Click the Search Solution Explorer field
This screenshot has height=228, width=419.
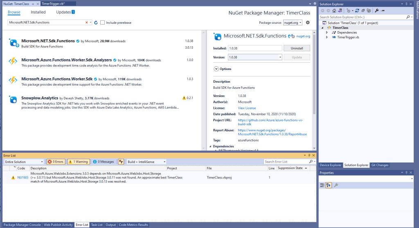coord(363,17)
